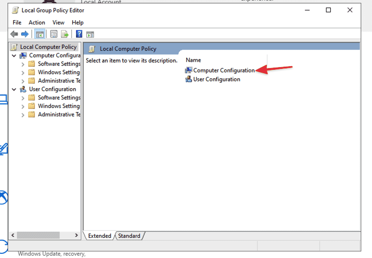
Task: Collapse the User Configuration tree node
Action: pos(14,89)
